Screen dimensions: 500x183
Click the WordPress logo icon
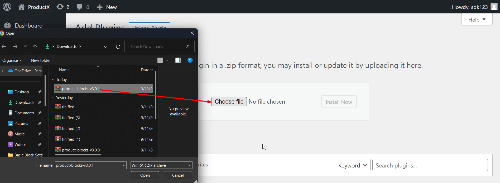tap(7, 7)
